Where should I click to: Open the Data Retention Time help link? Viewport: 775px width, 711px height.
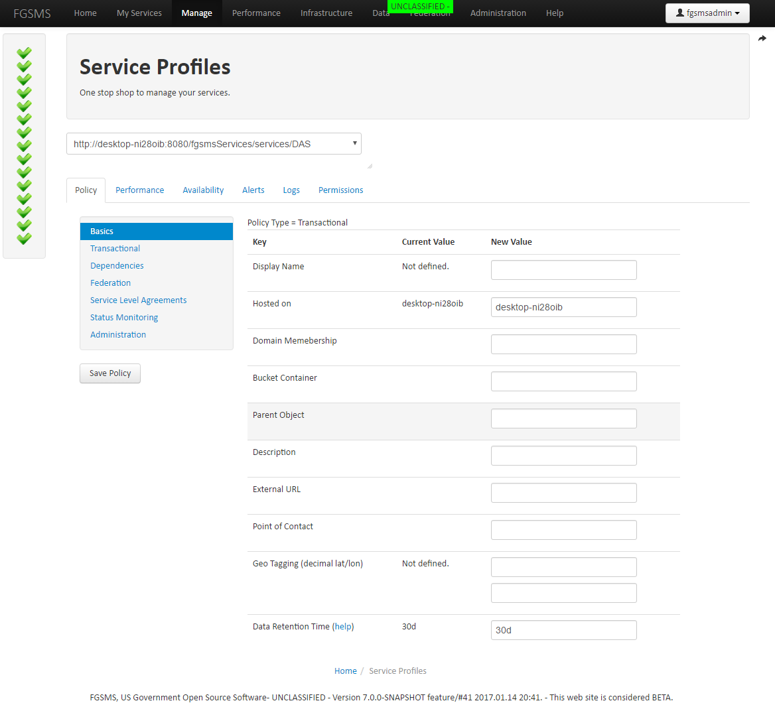[x=343, y=627]
